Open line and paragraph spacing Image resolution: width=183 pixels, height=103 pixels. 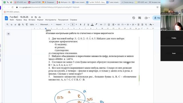[x=119, y=25]
